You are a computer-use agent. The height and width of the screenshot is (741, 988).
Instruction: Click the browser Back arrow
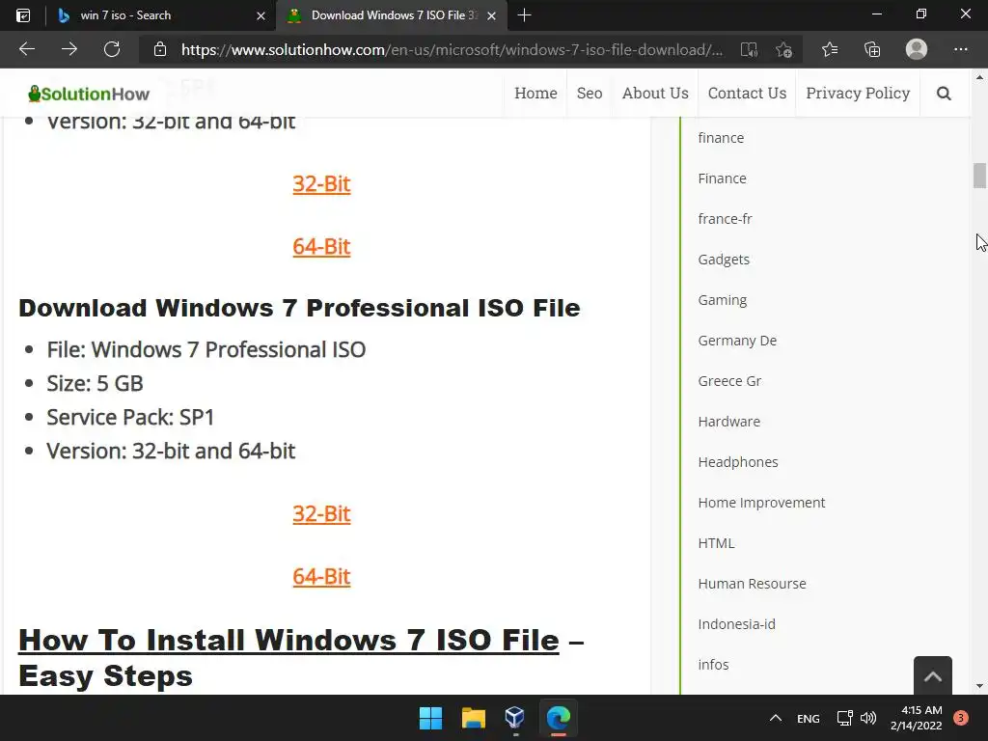click(x=27, y=49)
